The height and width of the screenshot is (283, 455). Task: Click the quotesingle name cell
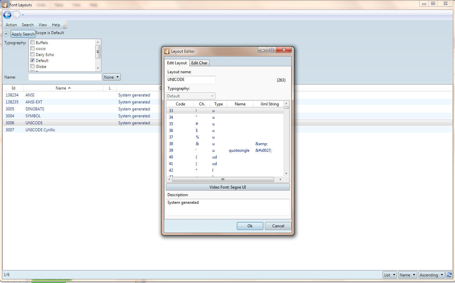pos(239,150)
